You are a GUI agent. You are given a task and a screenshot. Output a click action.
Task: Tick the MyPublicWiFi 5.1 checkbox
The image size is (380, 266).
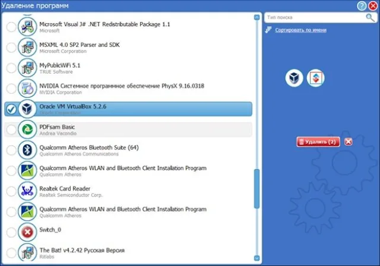(x=11, y=68)
